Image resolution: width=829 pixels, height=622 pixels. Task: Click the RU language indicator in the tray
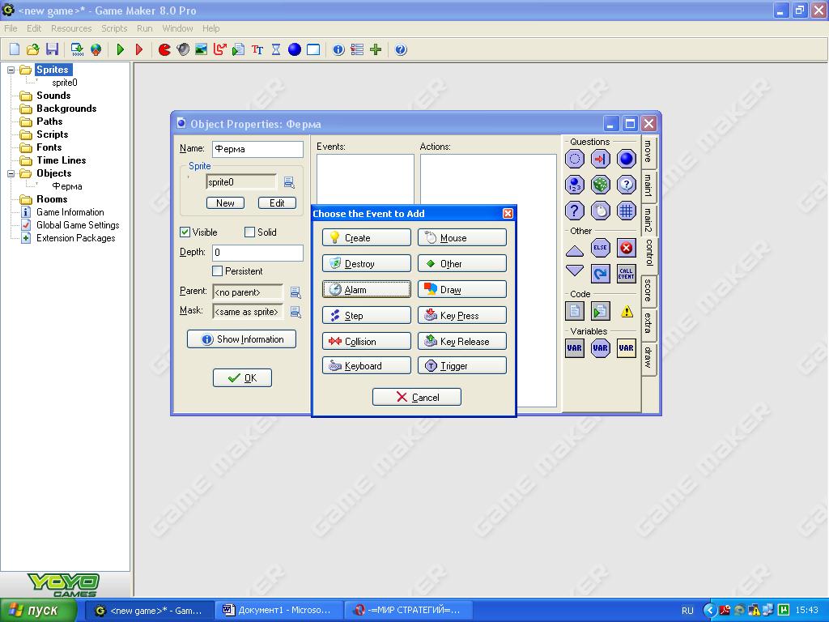click(x=687, y=611)
